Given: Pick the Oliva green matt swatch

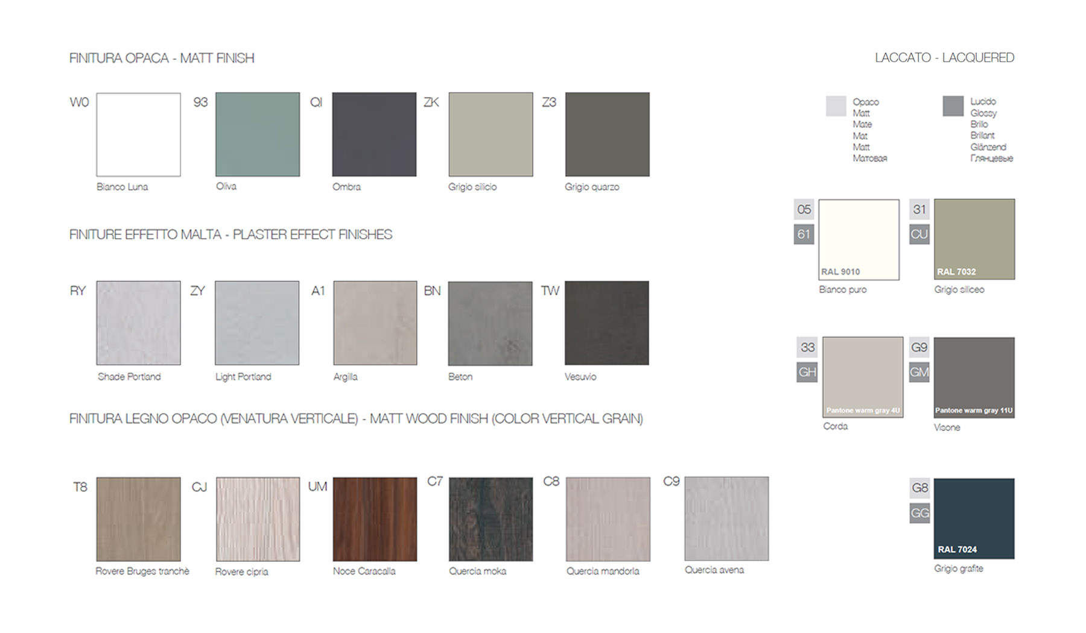Looking at the screenshot, I should pyautogui.click(x=258, y=134).
